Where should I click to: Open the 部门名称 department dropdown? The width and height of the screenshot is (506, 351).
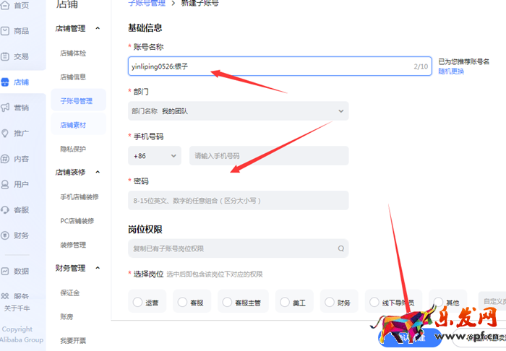point(238,111)
